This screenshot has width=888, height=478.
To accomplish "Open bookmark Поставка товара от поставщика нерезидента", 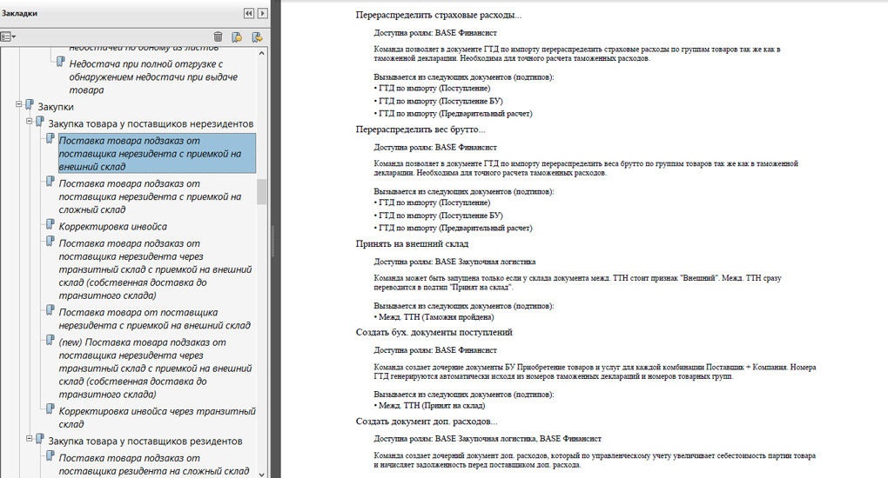I will click(x=155, y=318).
